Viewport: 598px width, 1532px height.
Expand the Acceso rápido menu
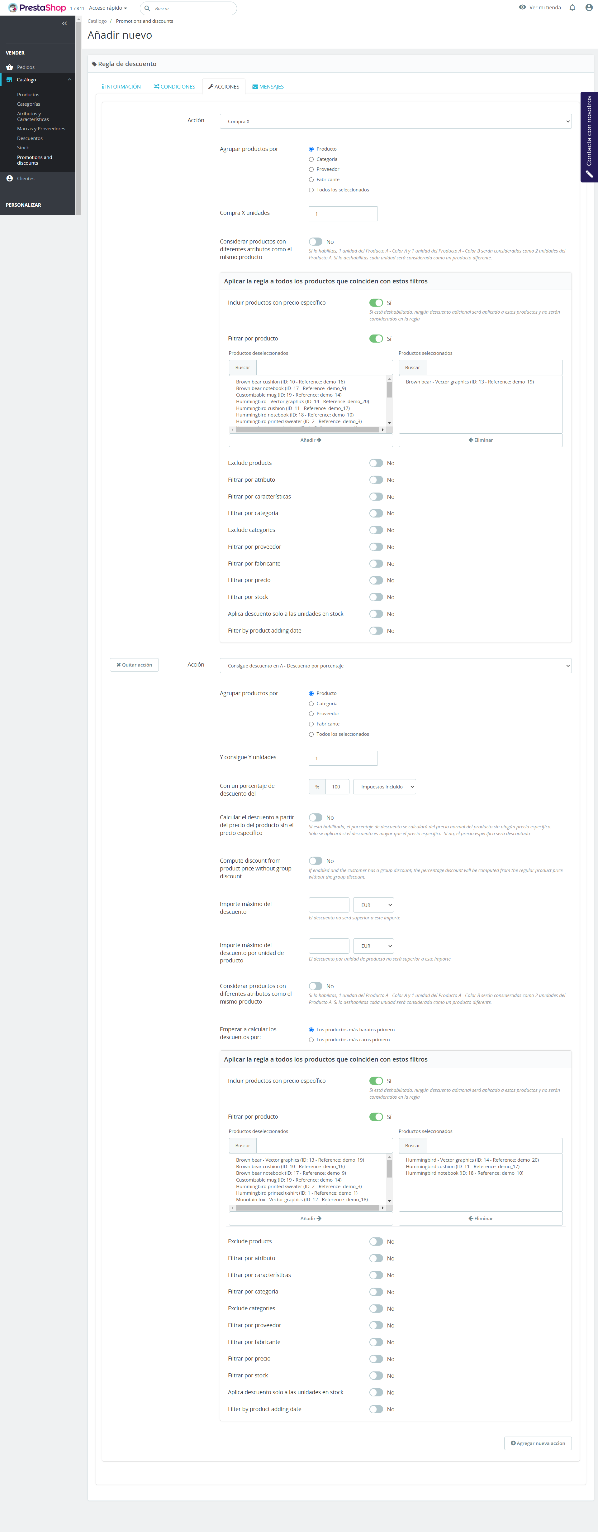pyautogui.click(x=107, y=8)
